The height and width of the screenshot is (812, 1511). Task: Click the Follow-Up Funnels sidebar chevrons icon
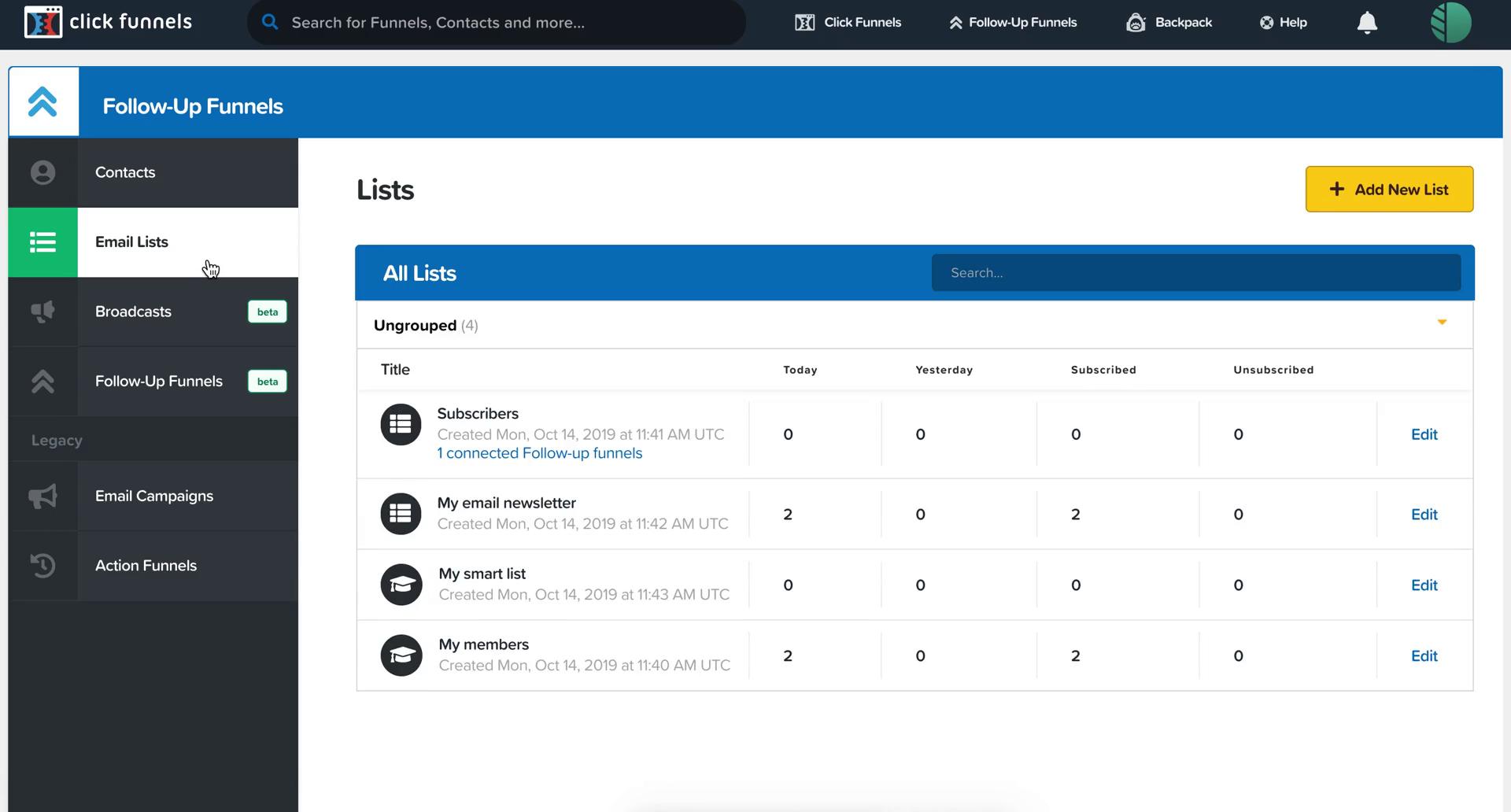click(42, 381)
